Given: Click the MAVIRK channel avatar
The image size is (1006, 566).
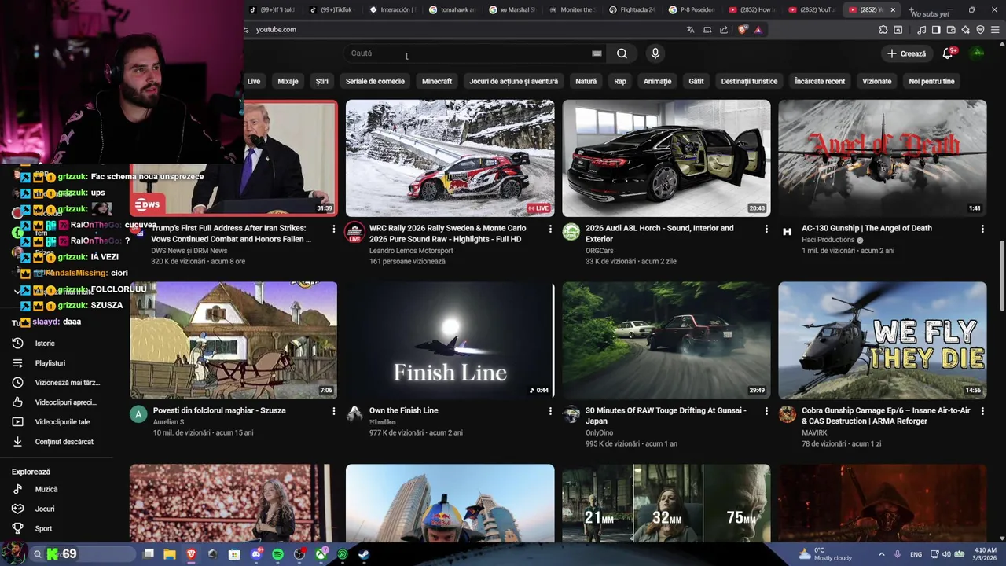Looking at the screenshot, I should [x=788, y=414].
